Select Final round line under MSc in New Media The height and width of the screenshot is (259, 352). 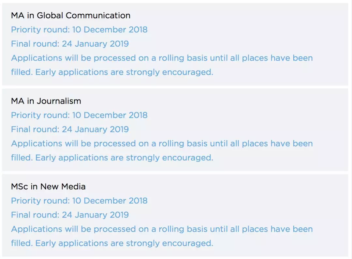(x=70, y=215)
